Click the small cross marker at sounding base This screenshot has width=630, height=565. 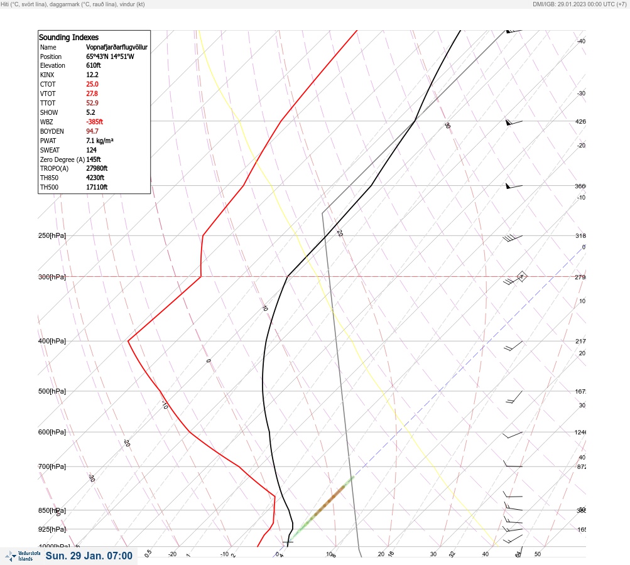pyautogui.click(x=288, y=542)
